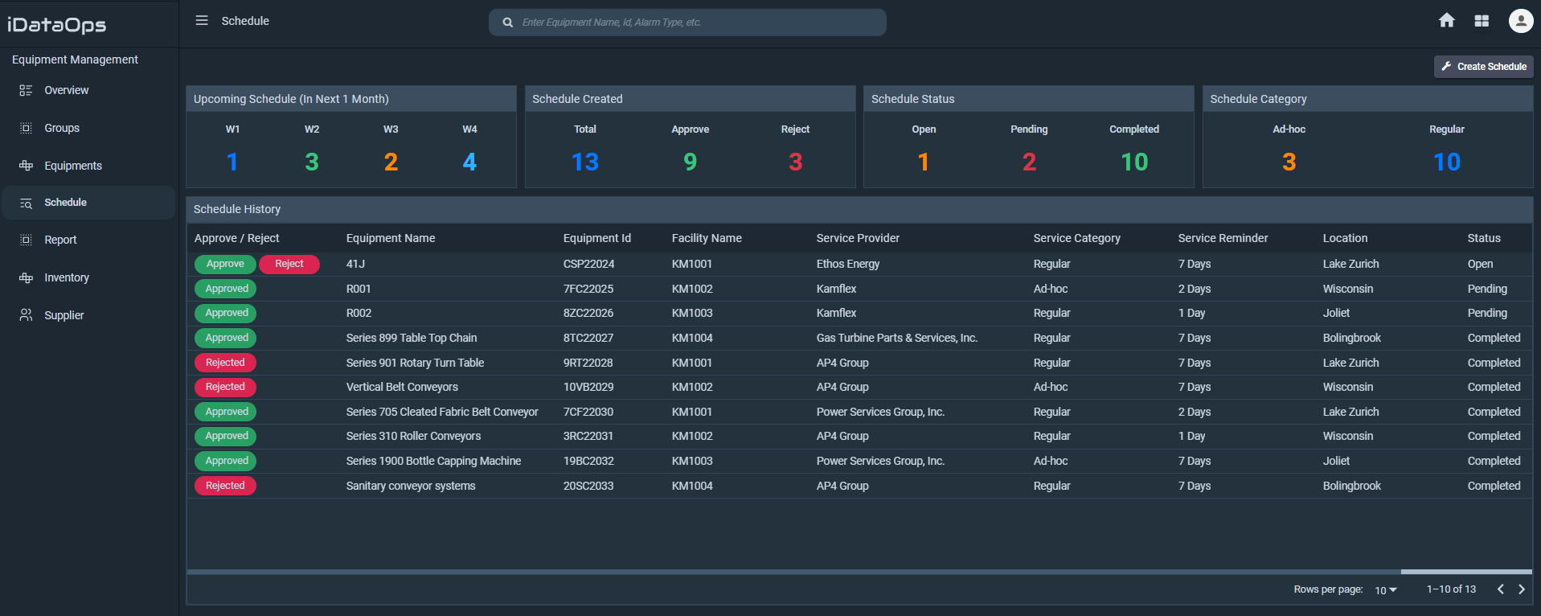This screenshot has height=616, width=1541.
Task: Click the hamburger menu icon
Action: click(202, 21)
